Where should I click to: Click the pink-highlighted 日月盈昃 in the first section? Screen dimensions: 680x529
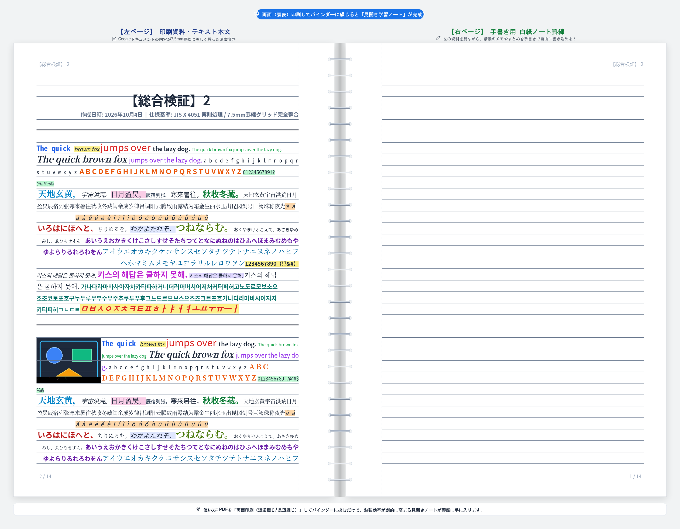coord(128,195)
